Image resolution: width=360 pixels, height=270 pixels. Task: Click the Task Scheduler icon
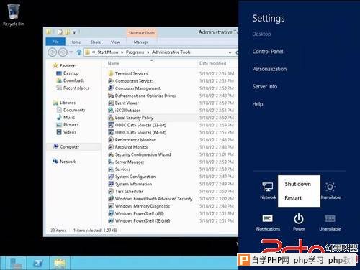pos(111,191)
